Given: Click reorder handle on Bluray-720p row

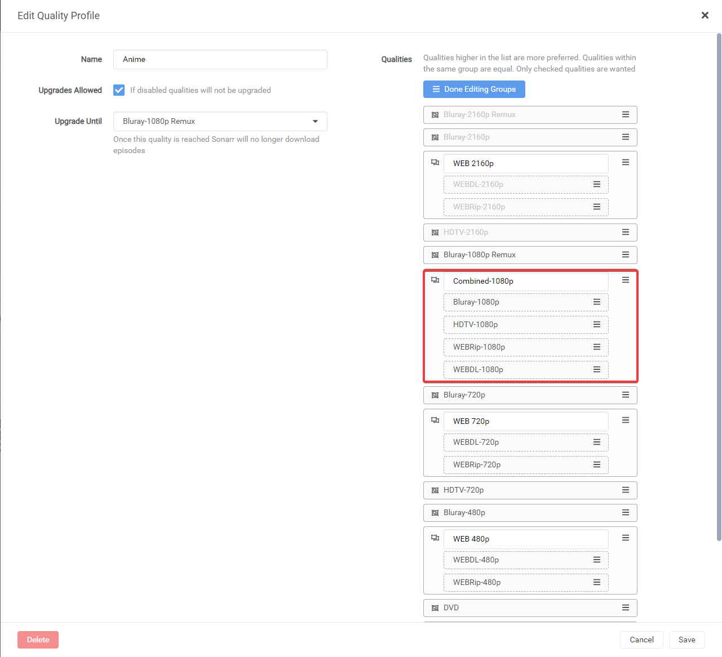Looking at the screenshot, I should 626,395.
